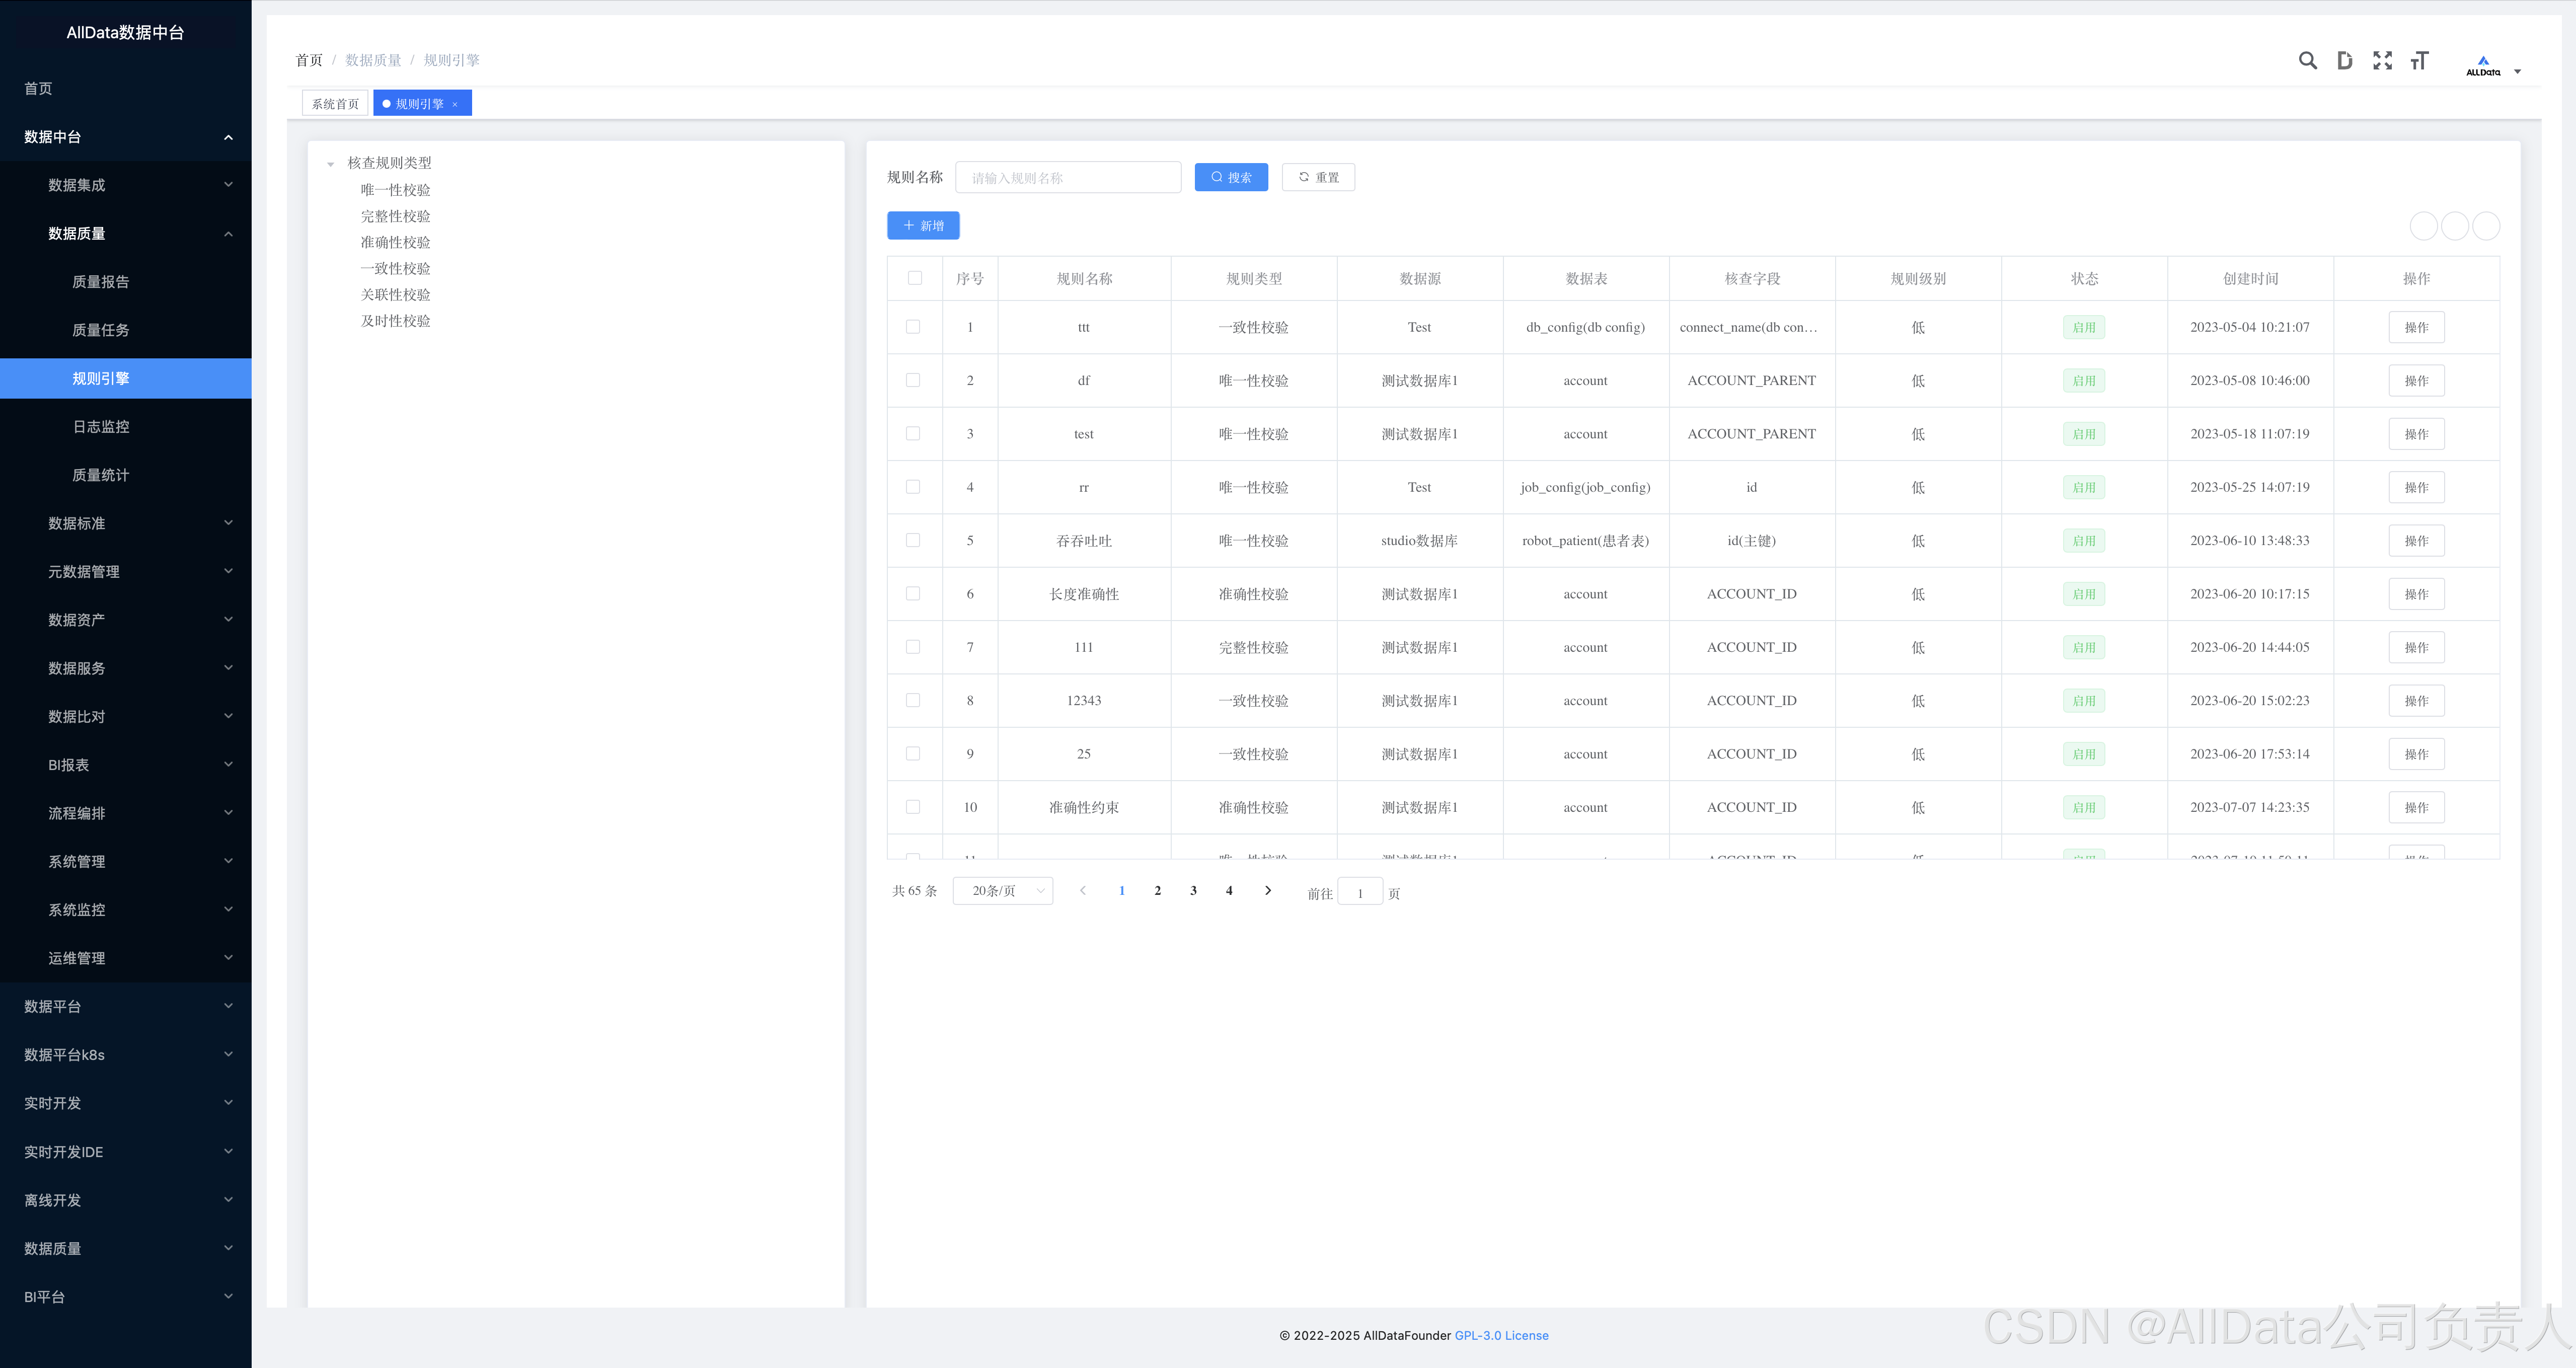Select the checkbox for row 6 长度准确性
The width and height of the screenshot is (2576, 1368).
tap(912, 594)
